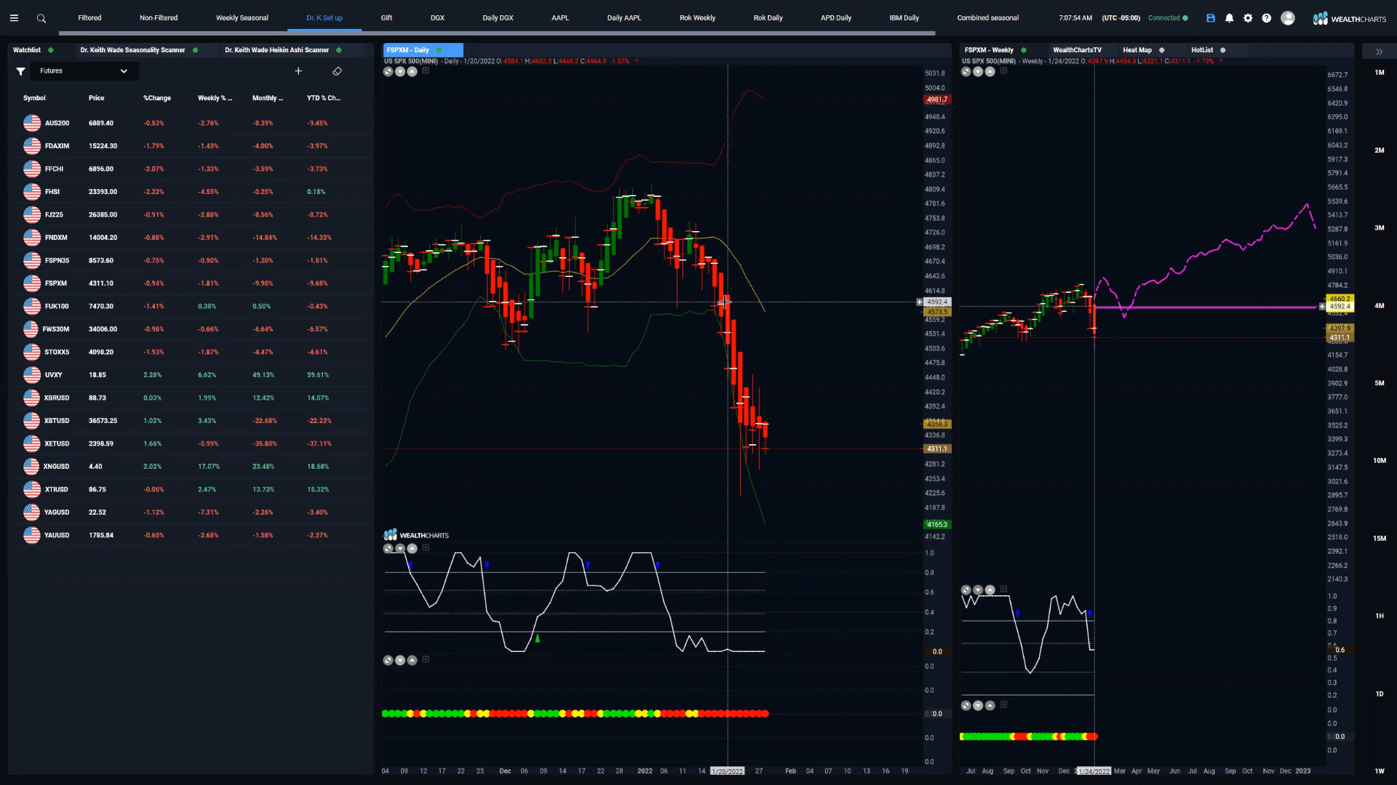Screen dimensions: 1397x785
Task: Save the workspace with the floppy icon
Action: click(x=1211, y=18)
